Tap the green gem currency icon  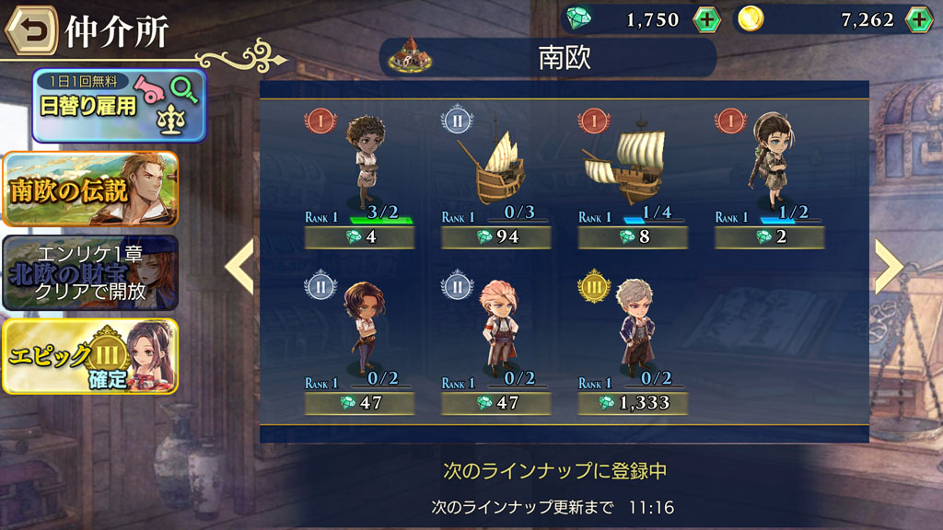pos(578,18)
